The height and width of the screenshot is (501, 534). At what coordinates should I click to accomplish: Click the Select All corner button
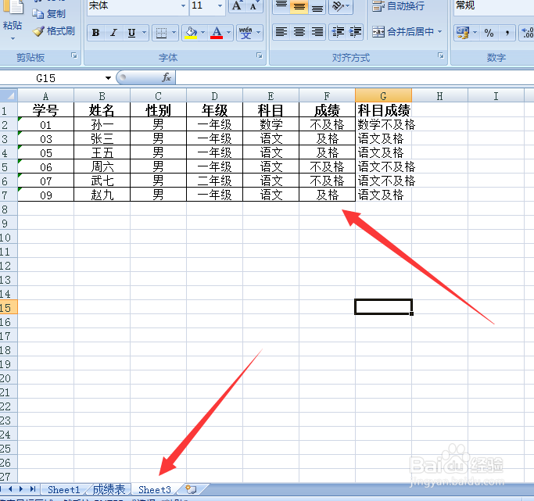tap(9, 95)
